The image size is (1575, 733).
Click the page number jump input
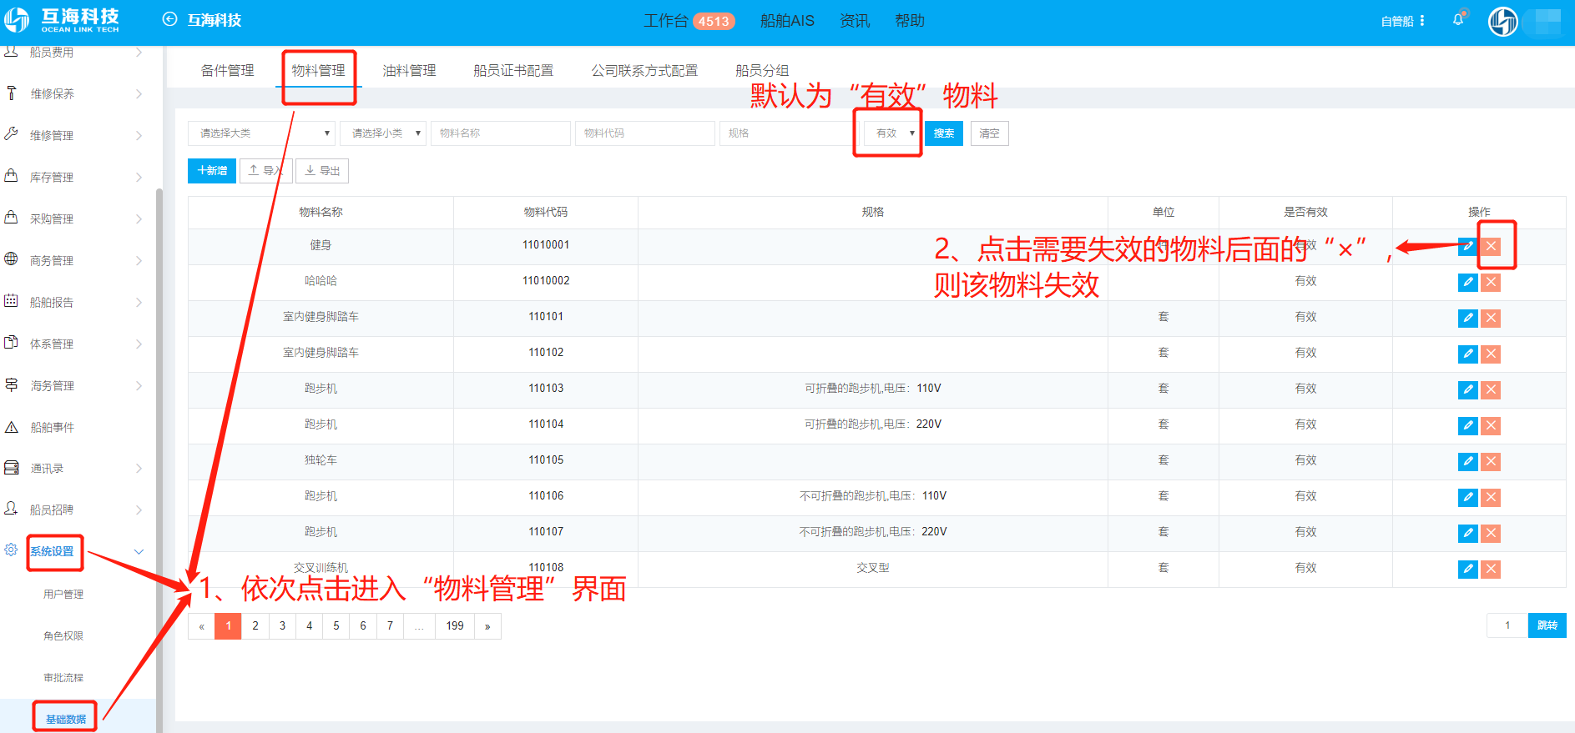pyautogui.click(x=1507, y=625)
